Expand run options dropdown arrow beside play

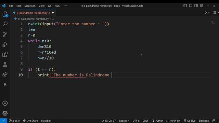pyautogui.click(x=209, y=13)
